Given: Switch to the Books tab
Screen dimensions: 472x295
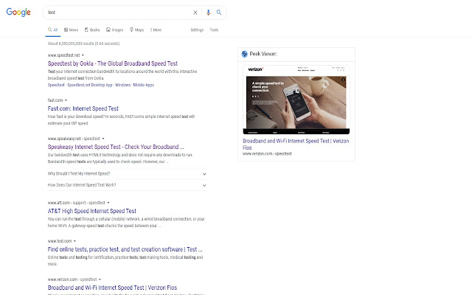Looking at the screenshot, I should click(x=92, y=29).
